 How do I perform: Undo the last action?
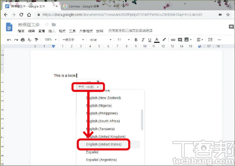[x=9, y=40]
